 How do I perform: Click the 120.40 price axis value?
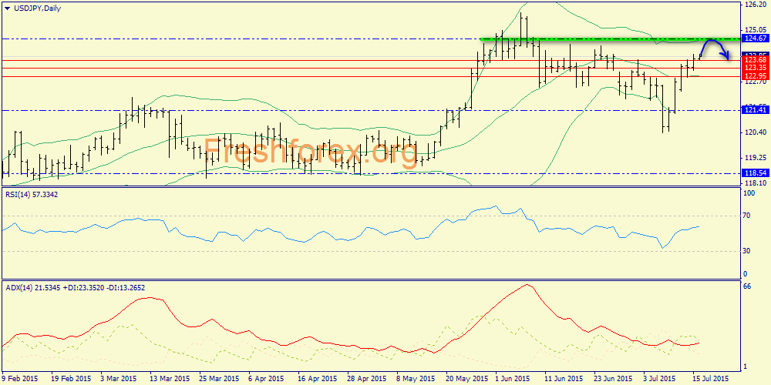point(756,132)
